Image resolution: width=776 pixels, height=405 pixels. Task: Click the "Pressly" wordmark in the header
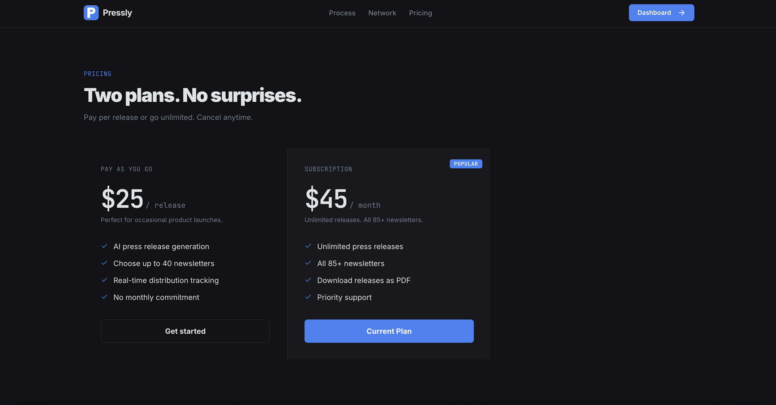click(x=117, y=13)
